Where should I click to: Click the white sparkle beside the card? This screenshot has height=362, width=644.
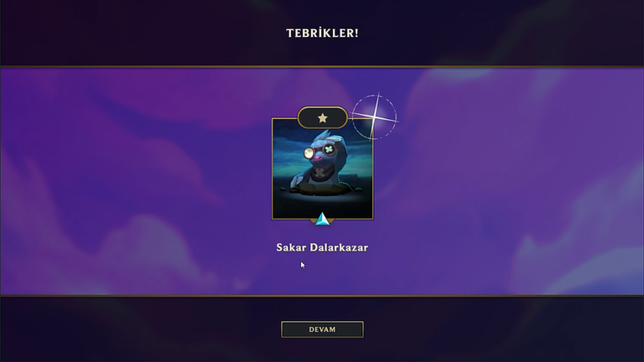[375, 117]
